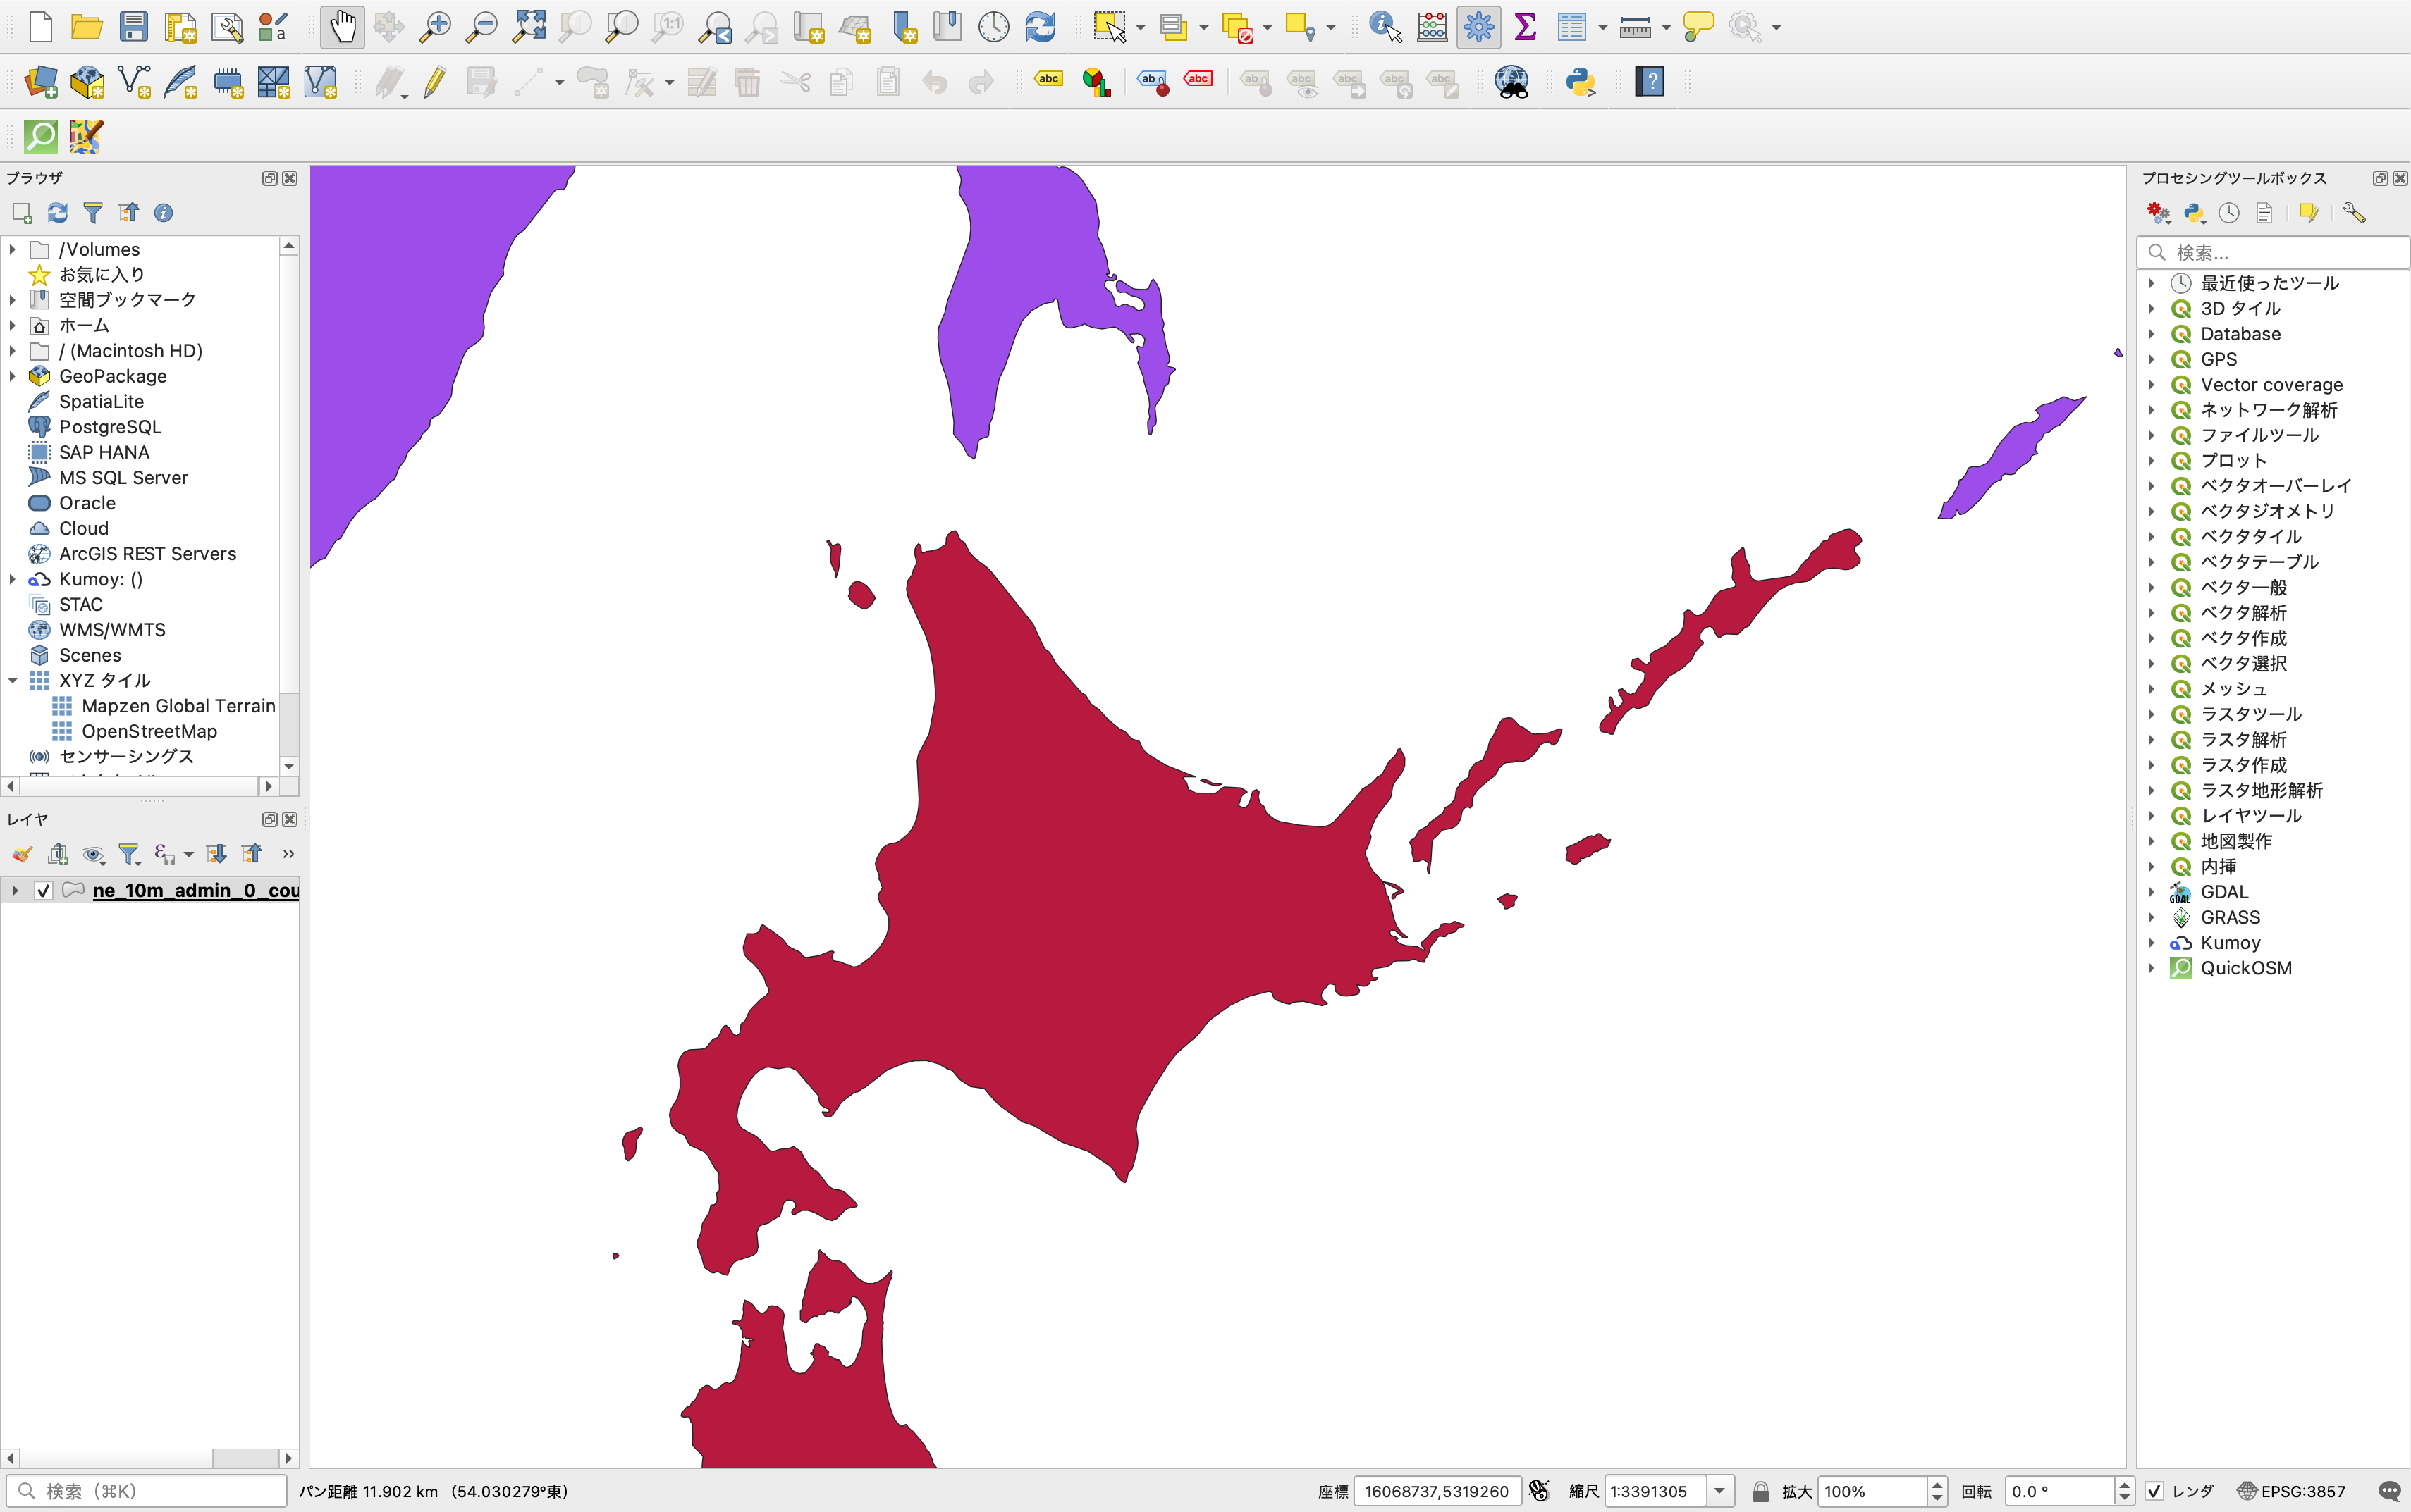Toggle the render checkbox in status bar

coord(2155,1491)
